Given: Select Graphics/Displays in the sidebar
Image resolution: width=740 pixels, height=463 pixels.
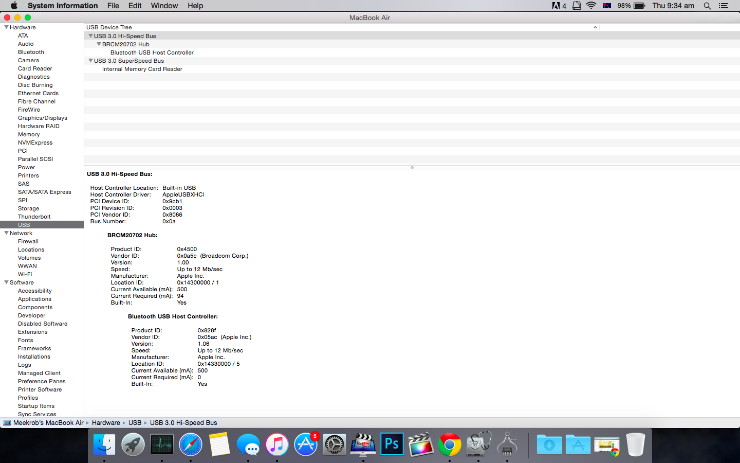Looking at the screenshot, I should pyautogui.click(x=43, y=118).
